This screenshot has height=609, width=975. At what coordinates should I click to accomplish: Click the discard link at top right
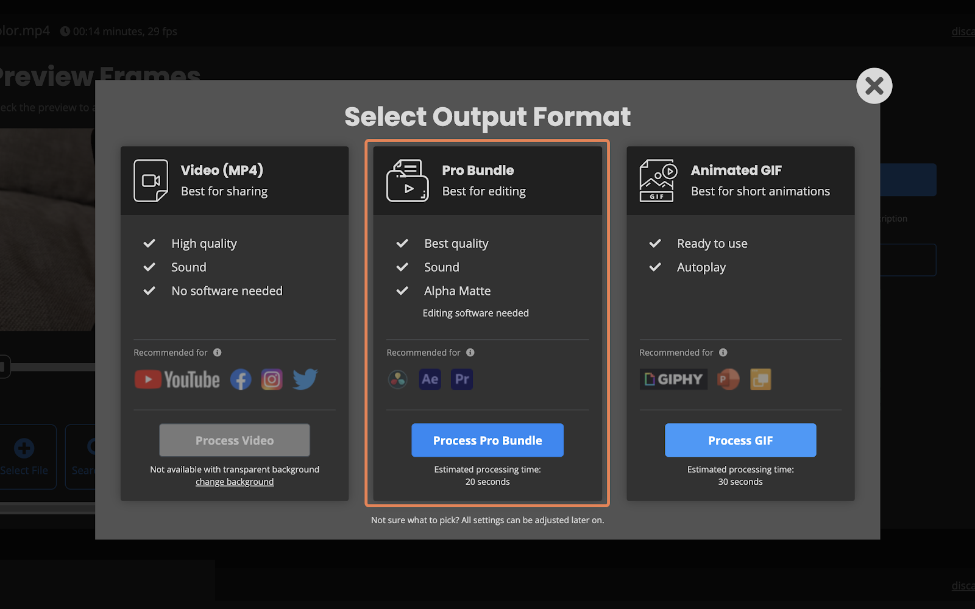click(x=963, y=32)
